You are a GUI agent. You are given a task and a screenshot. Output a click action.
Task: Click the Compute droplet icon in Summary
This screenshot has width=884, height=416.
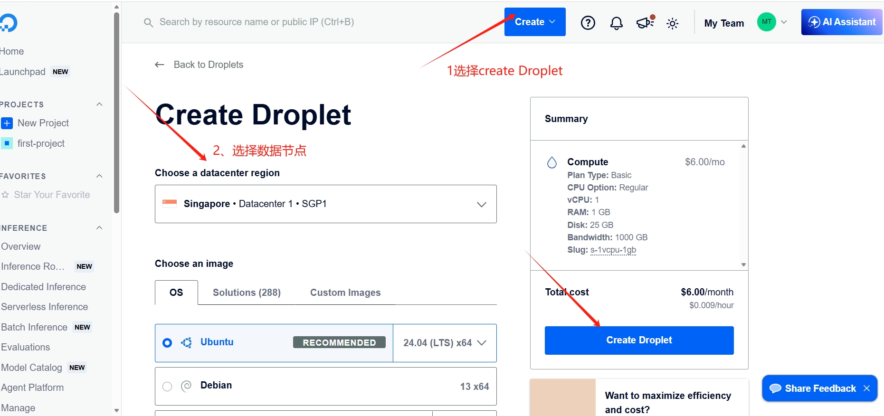[551, 163]
